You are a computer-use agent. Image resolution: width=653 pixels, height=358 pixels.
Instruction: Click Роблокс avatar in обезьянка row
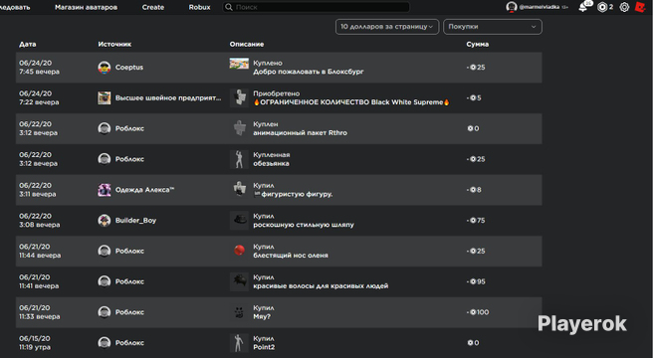pyautogui.click(x=105, y=159)
